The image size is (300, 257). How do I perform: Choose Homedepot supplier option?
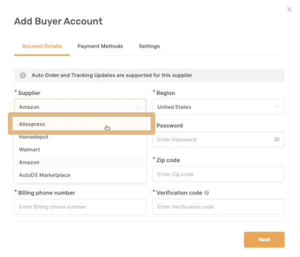pyautogui.click(x=80, y=137)
